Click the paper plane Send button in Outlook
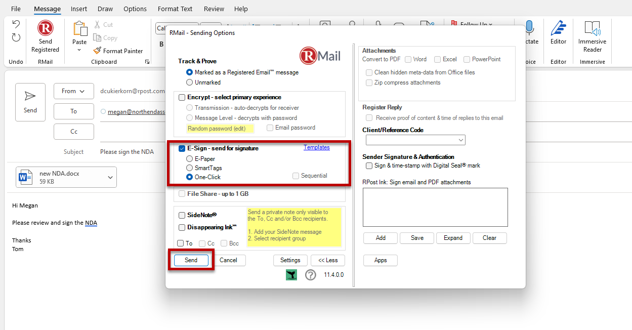Viewport: 632px width, 330px height. click(30, 102)
